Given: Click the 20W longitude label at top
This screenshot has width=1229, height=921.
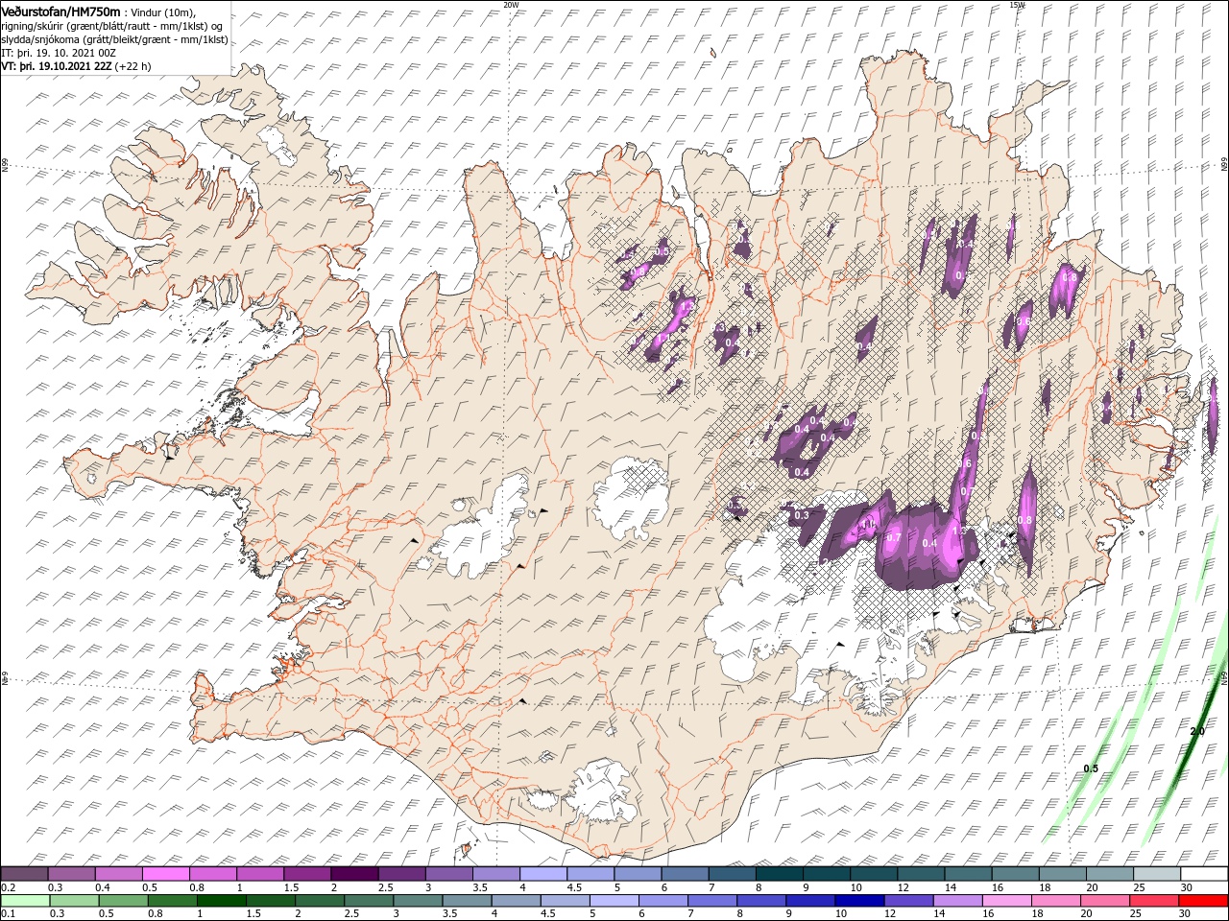Looking at the screenshot, I should pyautogui.click(x=511, y=5).
